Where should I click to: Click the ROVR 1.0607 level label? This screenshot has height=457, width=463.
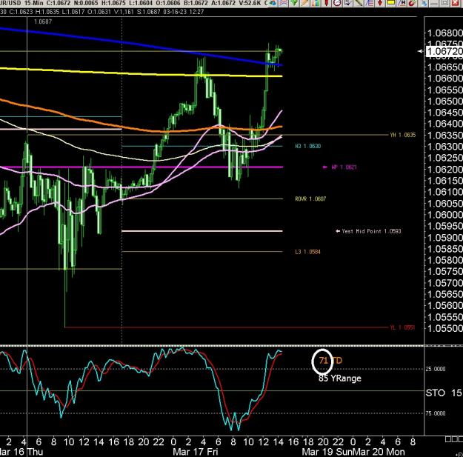pos(310,199)
